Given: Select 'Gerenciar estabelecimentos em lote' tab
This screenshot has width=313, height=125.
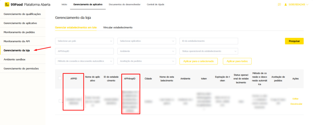Looking at the screenshot, I should [x=76, y=27].
